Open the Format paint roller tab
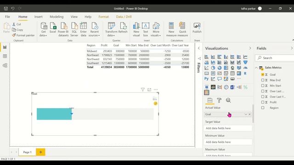The height and width of the screenshot is (165, 294). 219,100
